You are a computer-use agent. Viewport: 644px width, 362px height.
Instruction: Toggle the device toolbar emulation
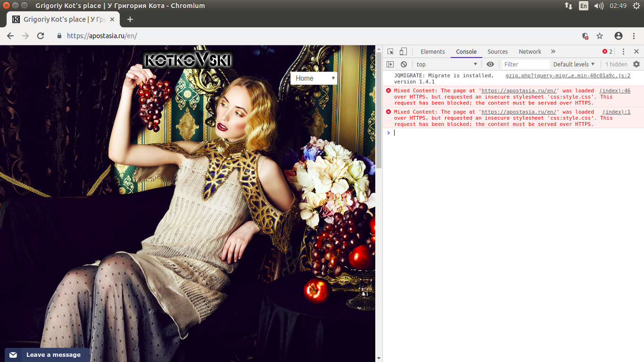point(403,52)
